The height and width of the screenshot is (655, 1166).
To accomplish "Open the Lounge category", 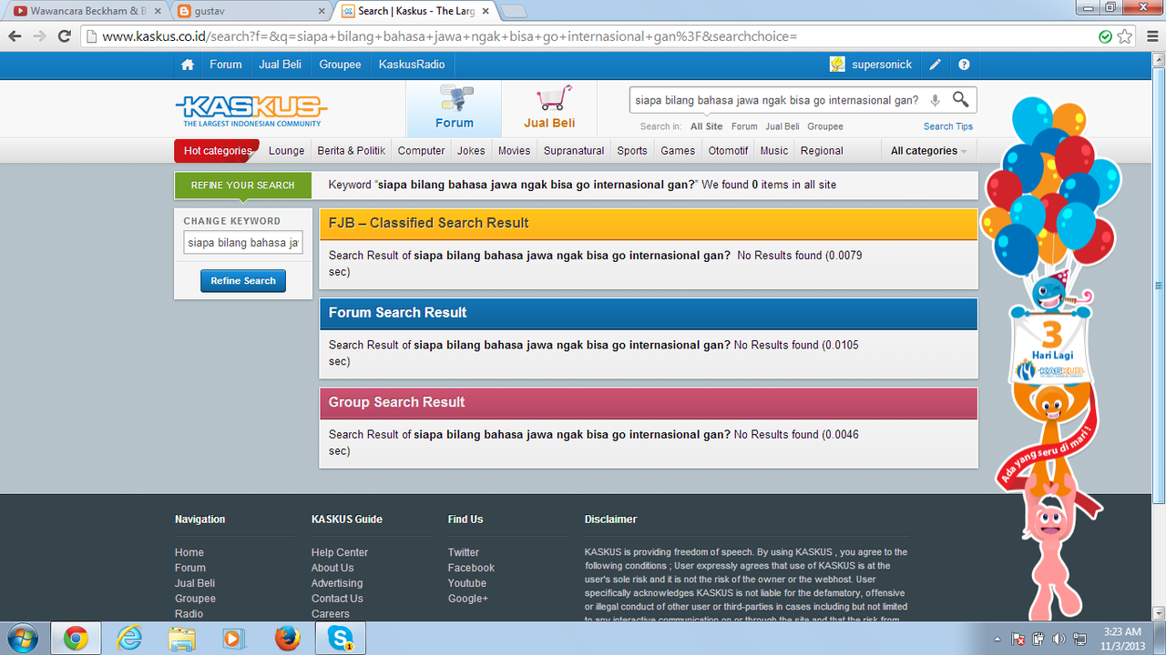I will point(287,151).
